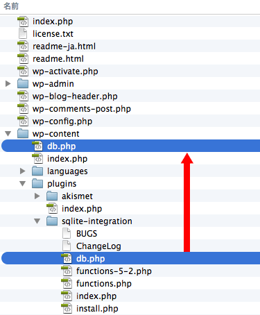Expand the wp-admin folder disclosure triangle

8,83
